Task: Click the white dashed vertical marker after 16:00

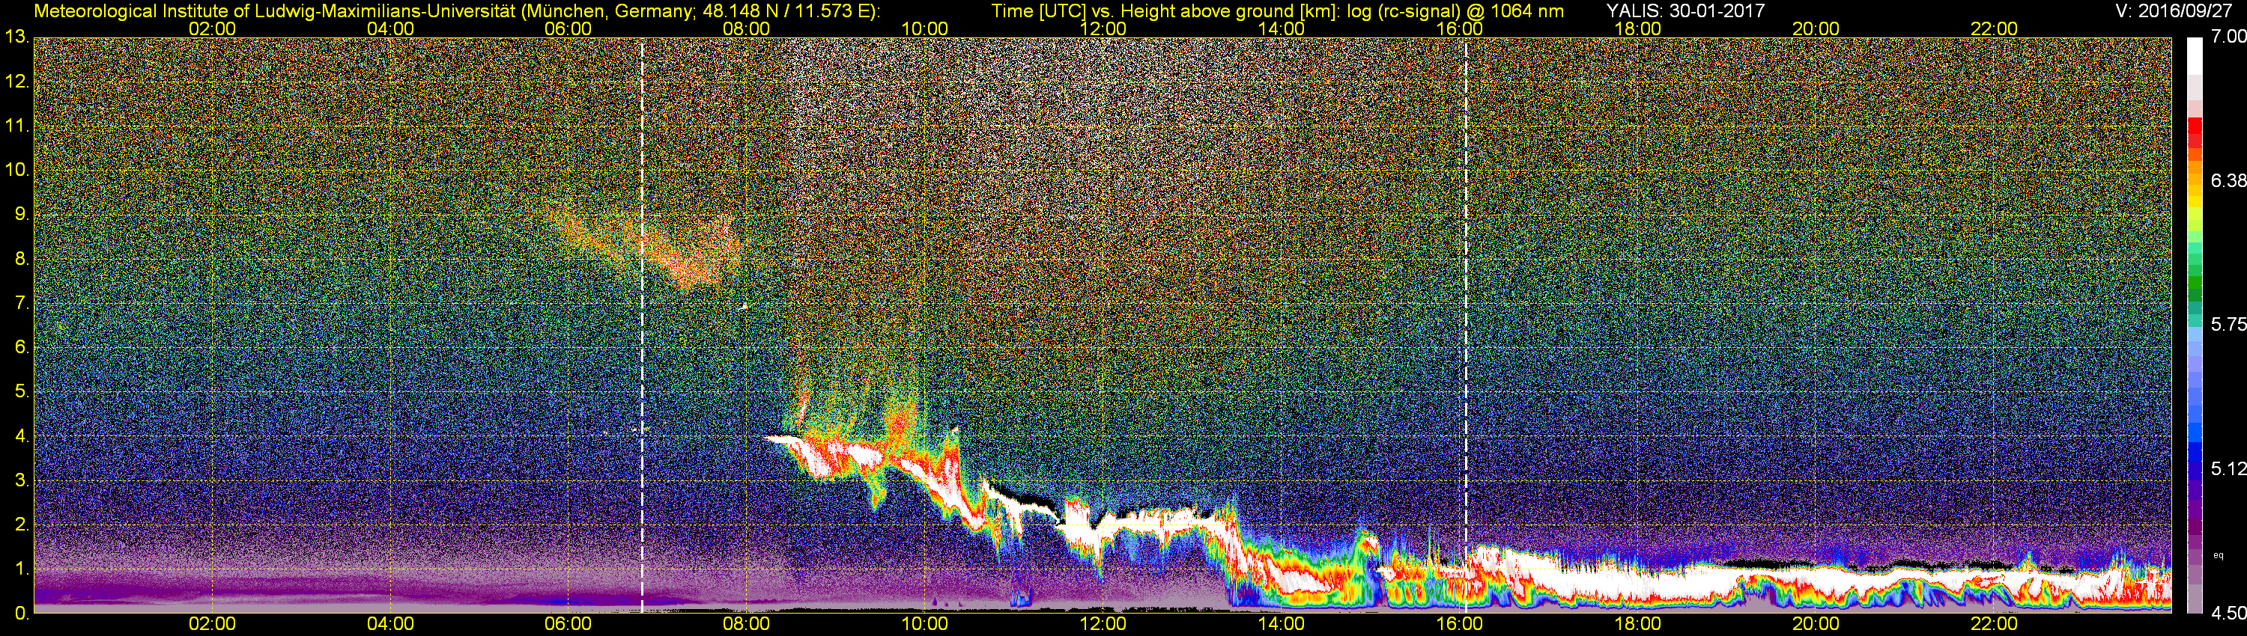Action: click(1467, 325)
